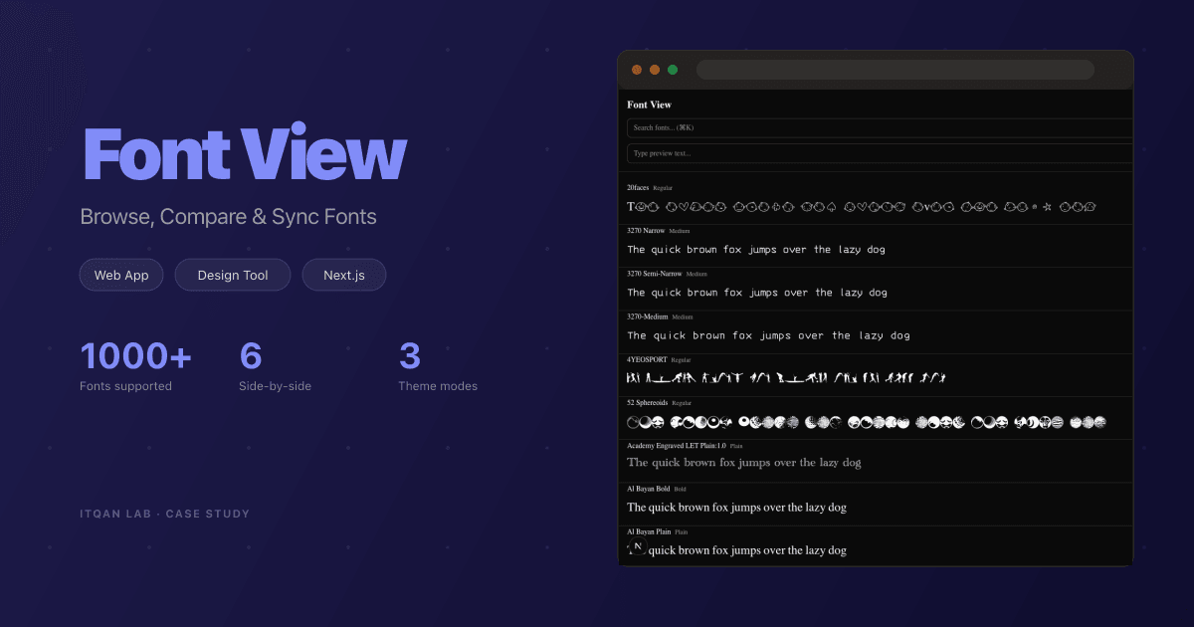
Task: Click the Regular weight label beside 20faces
Action: (662, 187)
